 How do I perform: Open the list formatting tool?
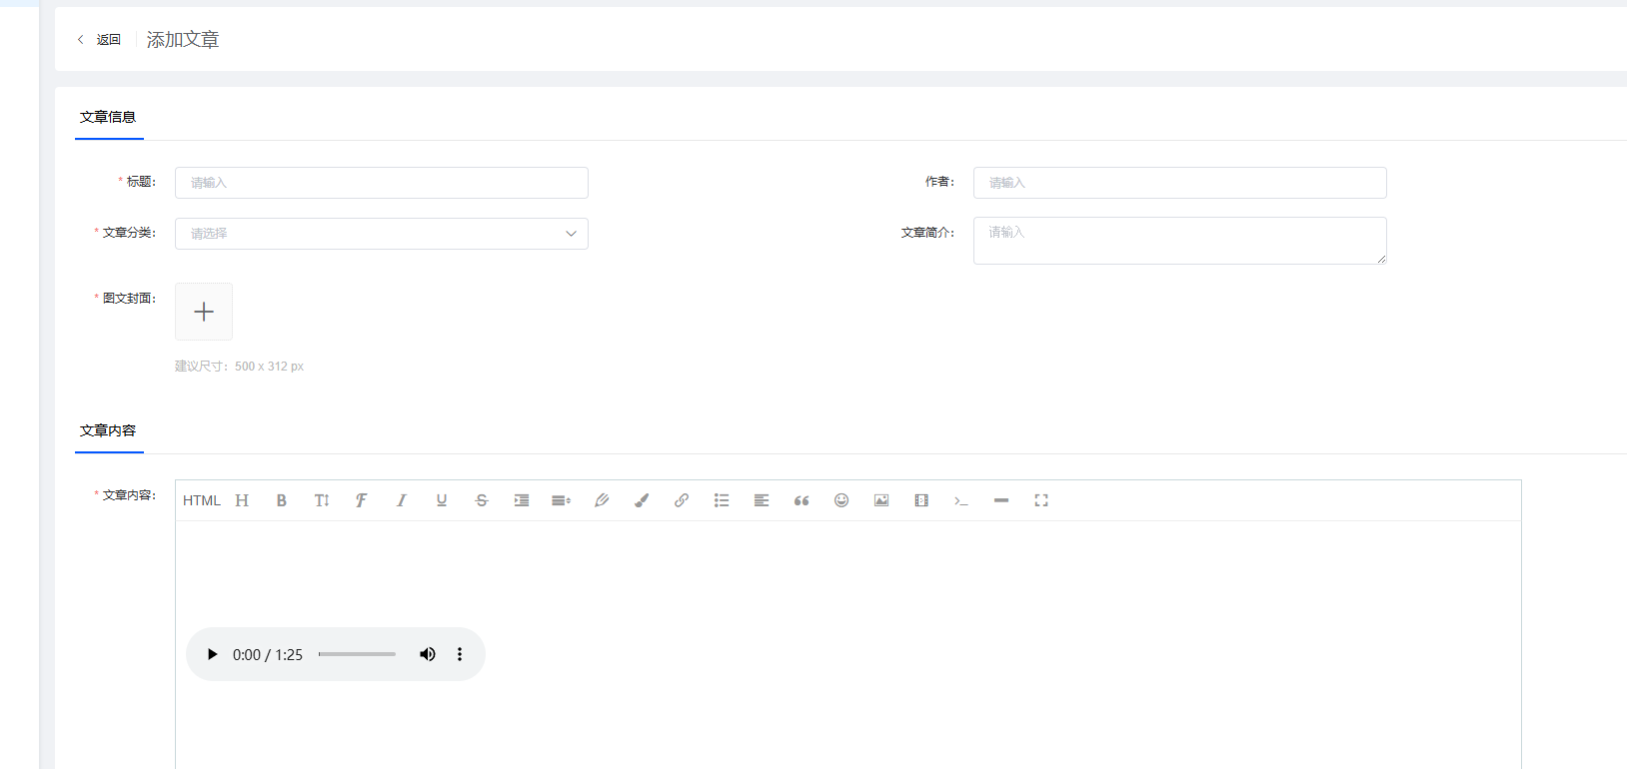pos(722,500)
